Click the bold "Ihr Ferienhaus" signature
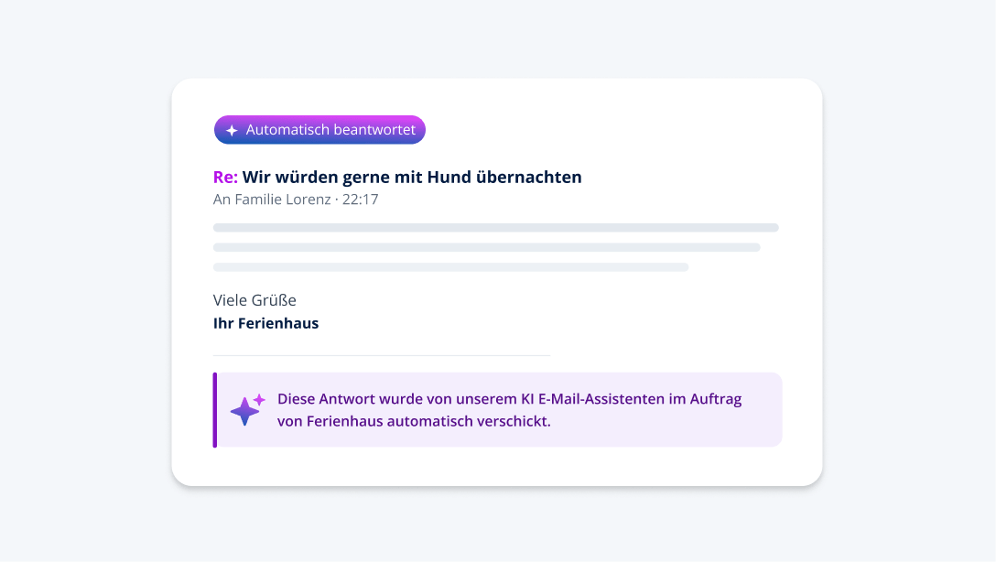This screenshot has width=996, height=562. tap(266, 323)
